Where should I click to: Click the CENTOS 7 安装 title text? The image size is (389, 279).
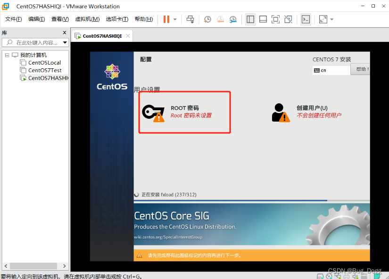point(331,59)
